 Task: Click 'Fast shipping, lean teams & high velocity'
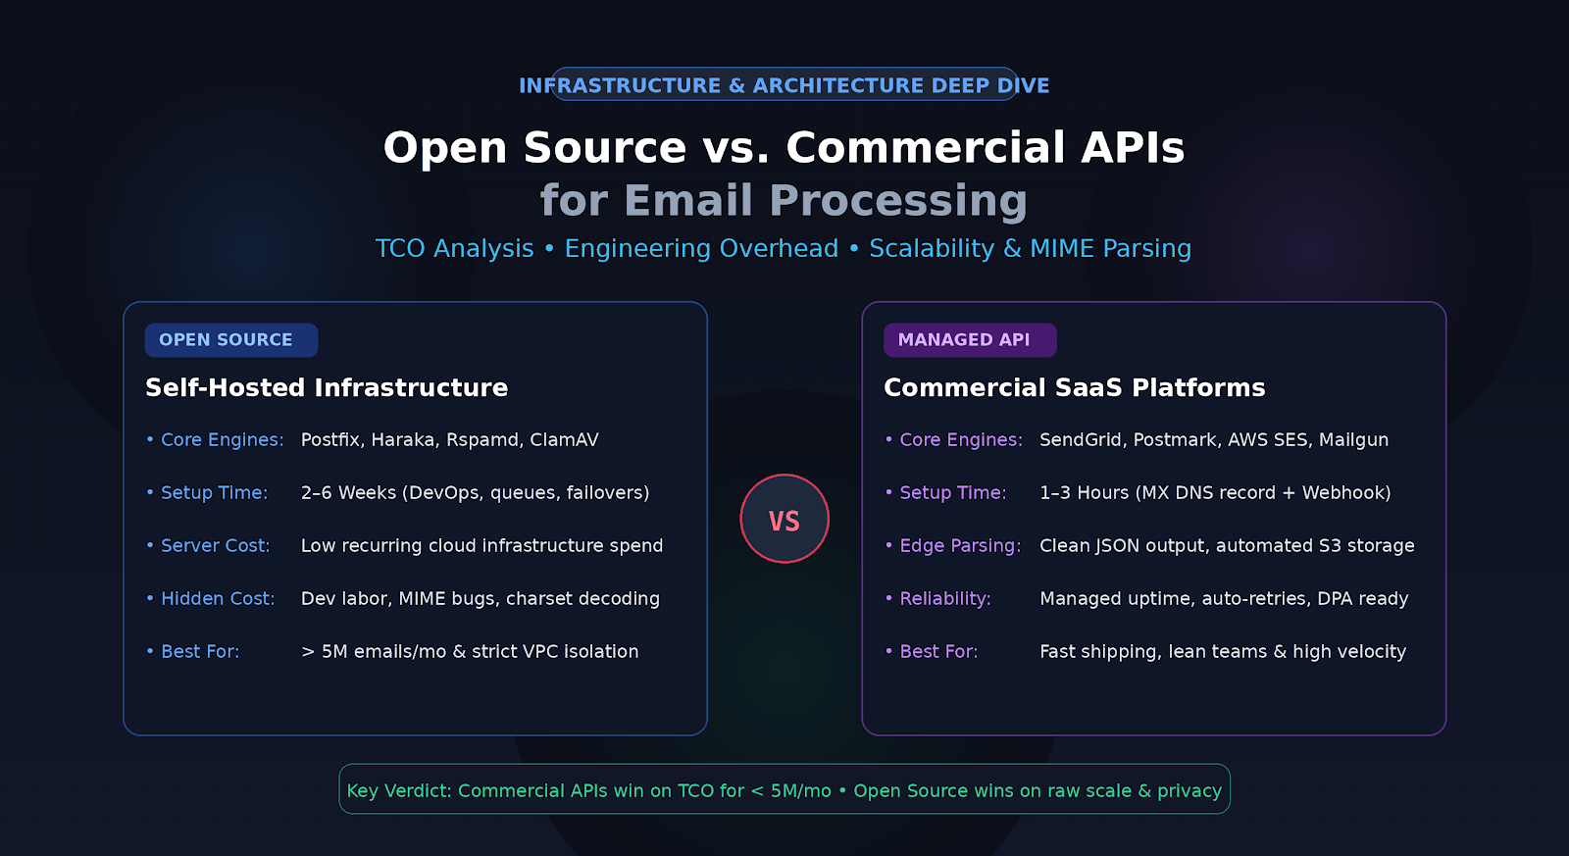(1223, 651)
